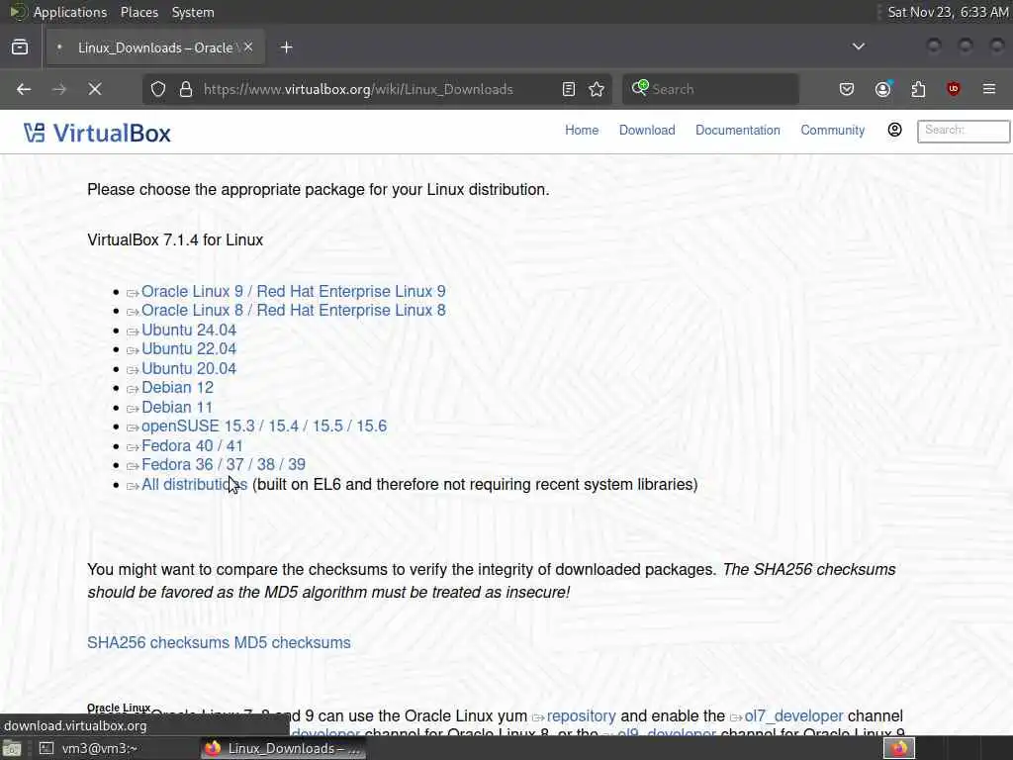
Task: Click the Applications menu logo icon
Action: pyautogui.click(x=18, y=12)
